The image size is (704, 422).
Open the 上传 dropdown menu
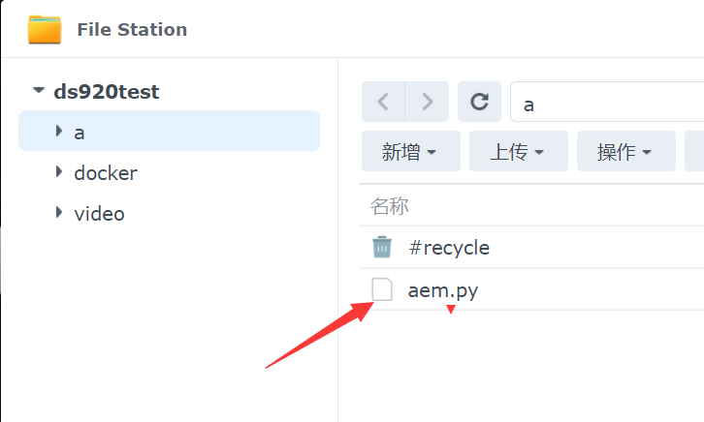tap(516, 152)
